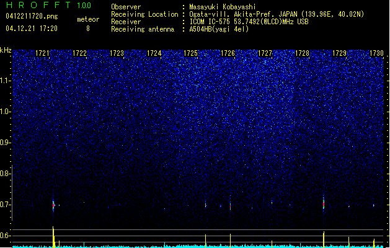The width and height of the screenshot is (390, 248).
Task: Click the strong meteor echo just after 1721
Action: [x=53, y=205]
